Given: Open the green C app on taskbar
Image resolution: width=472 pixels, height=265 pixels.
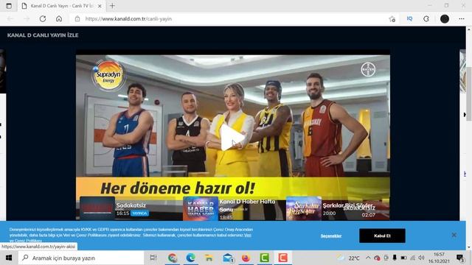Looking at the screenshot, I should pos(264,258).
